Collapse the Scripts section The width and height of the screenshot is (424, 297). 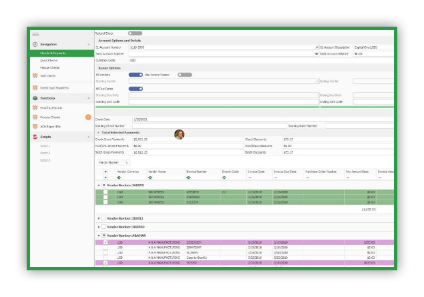tap(89, 137)
